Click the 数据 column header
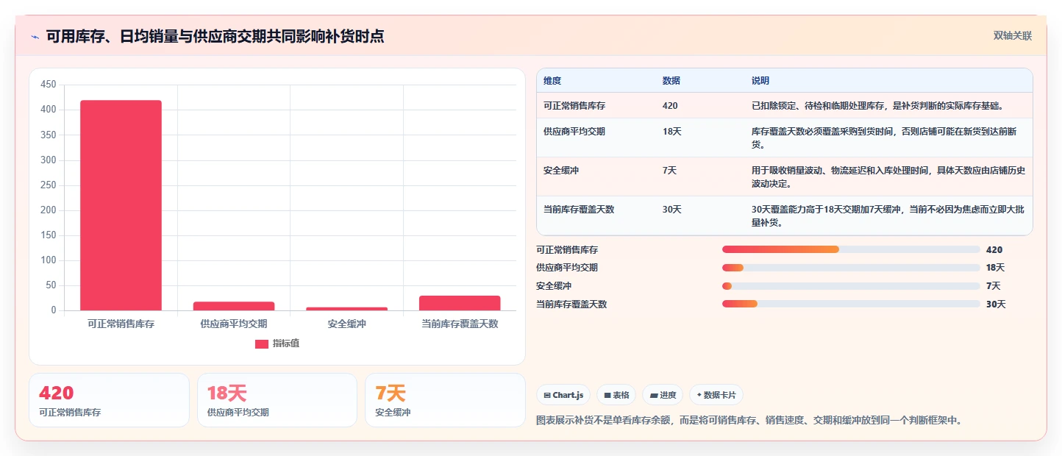Image resolution: width=1062 pixels, height=456 pixels. 671,81
